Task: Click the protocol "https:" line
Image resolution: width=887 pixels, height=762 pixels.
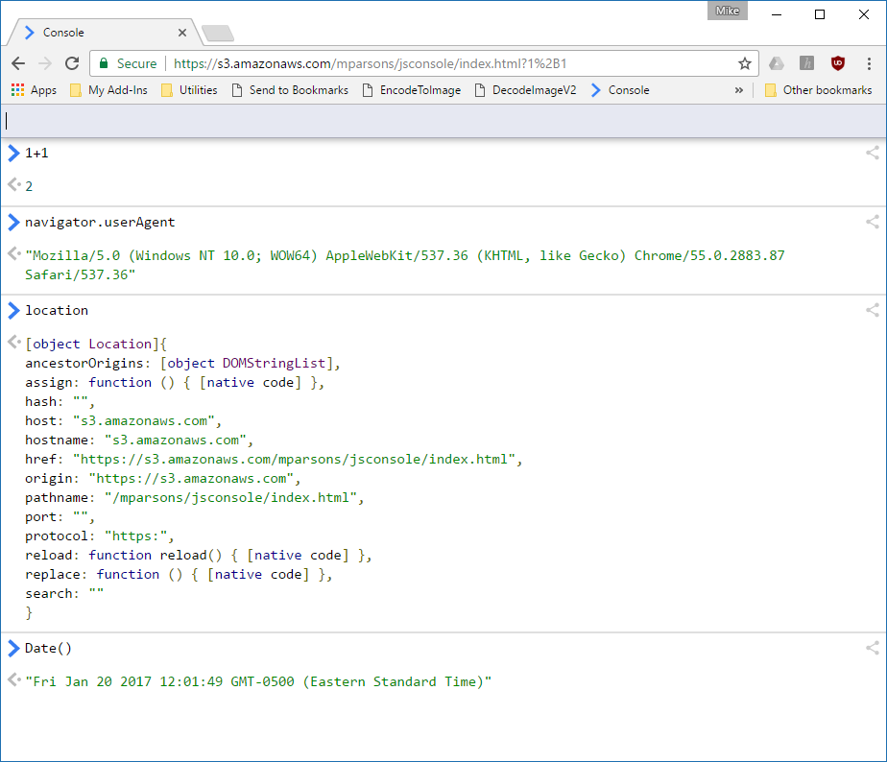Action: tap(100, 536)
